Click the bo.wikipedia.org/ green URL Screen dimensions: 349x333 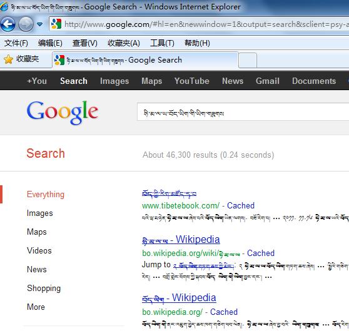click(172, 312)
